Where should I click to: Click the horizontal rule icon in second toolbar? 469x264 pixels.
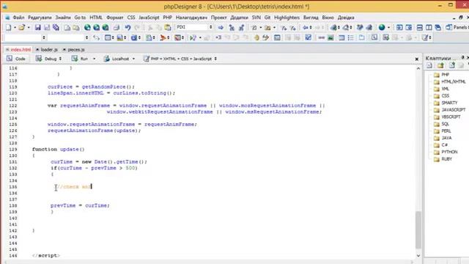coord(321,37)
